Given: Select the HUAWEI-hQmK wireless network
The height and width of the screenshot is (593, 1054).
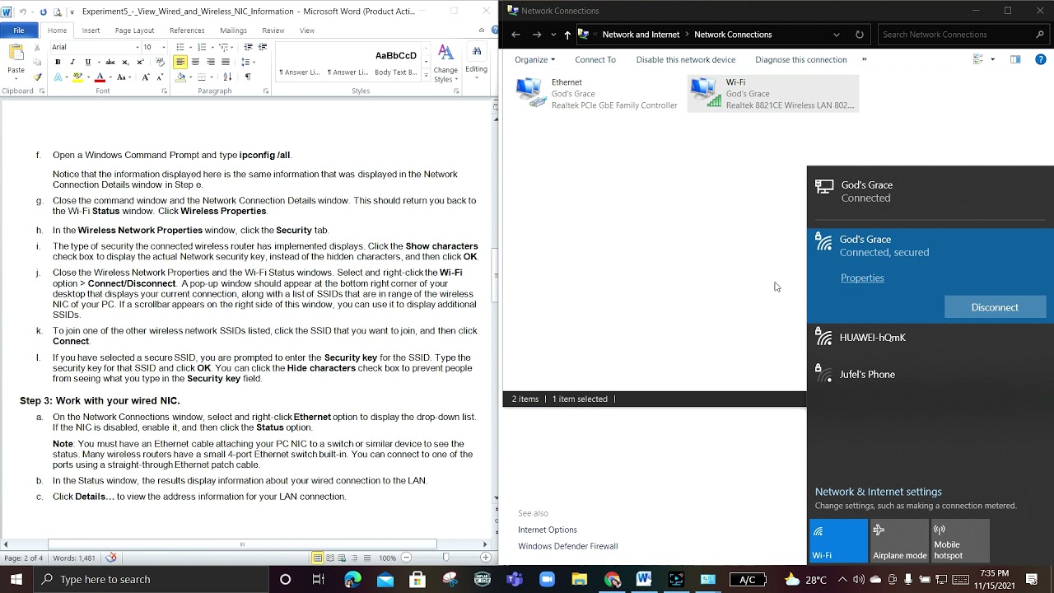Looking at the screenshot, I should pyautogui.click(x=930, y=338).
